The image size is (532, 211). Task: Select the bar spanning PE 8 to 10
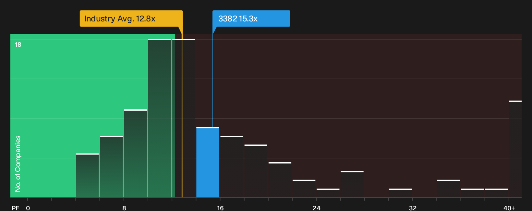point(136,154)
